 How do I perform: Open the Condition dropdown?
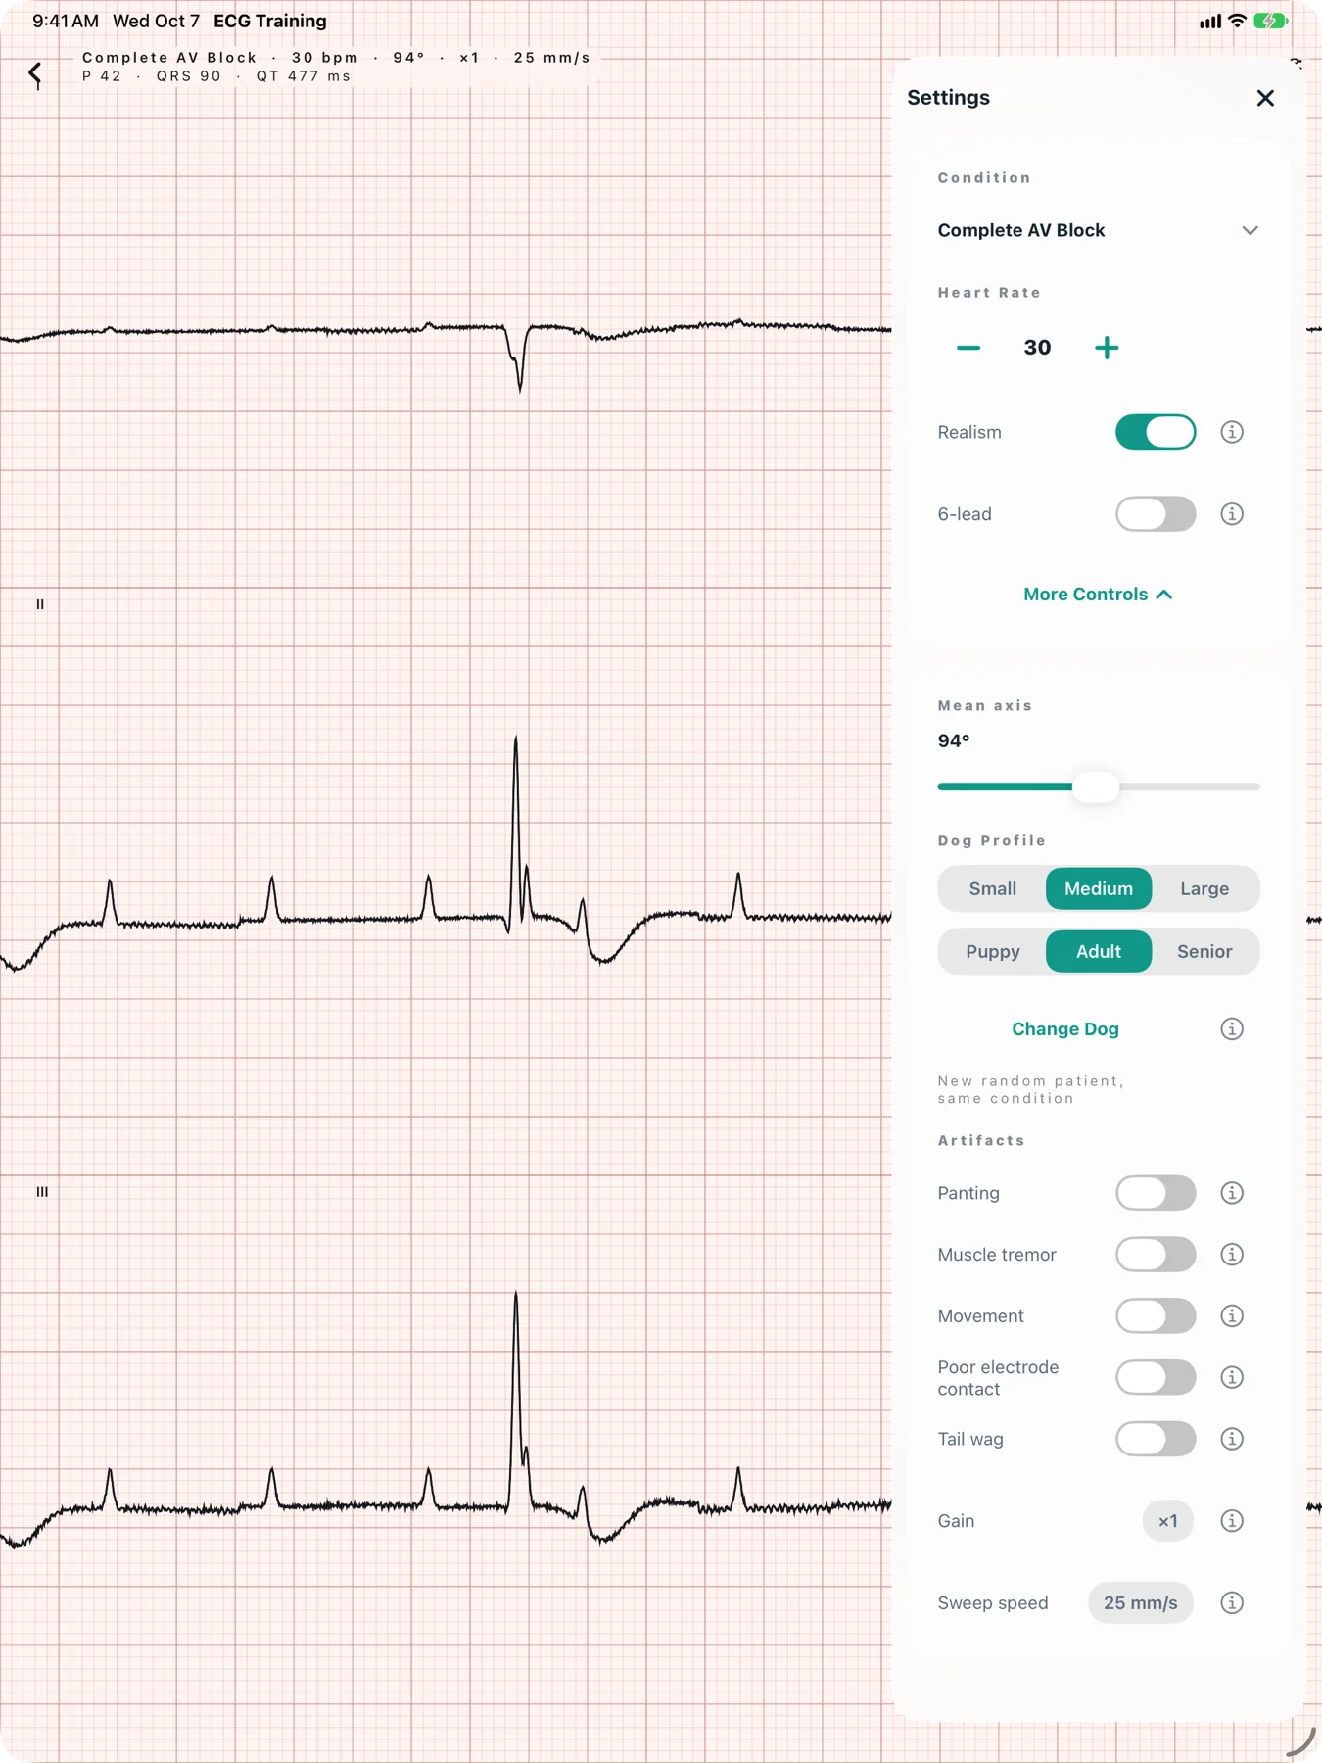(1098, 230)
